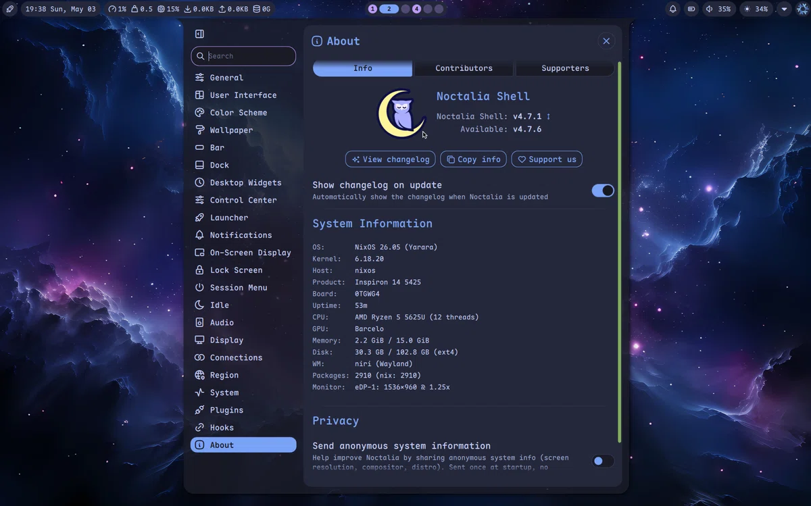Collapse the settings sidebar panel icon
The height and width of the screenshot is (506, 811).
pos(199,34)
